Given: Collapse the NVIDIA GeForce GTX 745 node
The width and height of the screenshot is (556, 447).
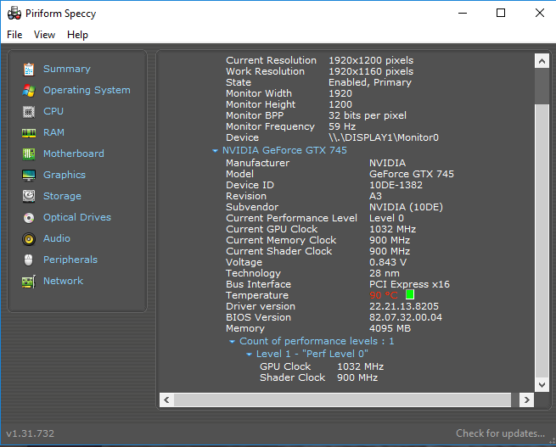Looking at the screenshot, I should [215, 150].
